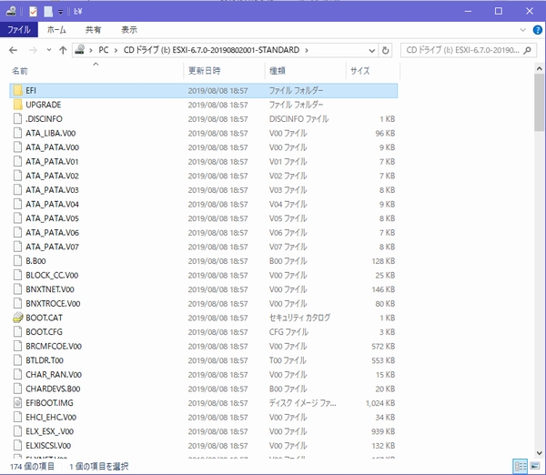The image size is (546, 475).
Task: Expand the chevron after STANDARD breadcrumb
Action: 307,50
